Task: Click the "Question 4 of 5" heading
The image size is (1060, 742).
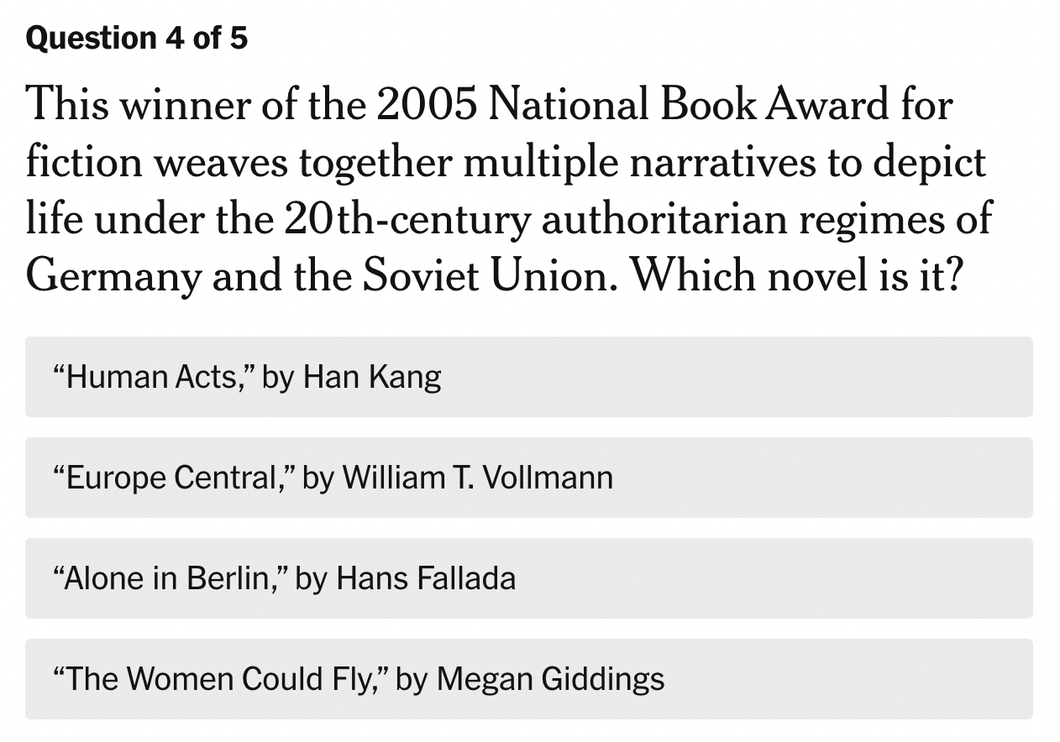Action: [x=137, y=39]
